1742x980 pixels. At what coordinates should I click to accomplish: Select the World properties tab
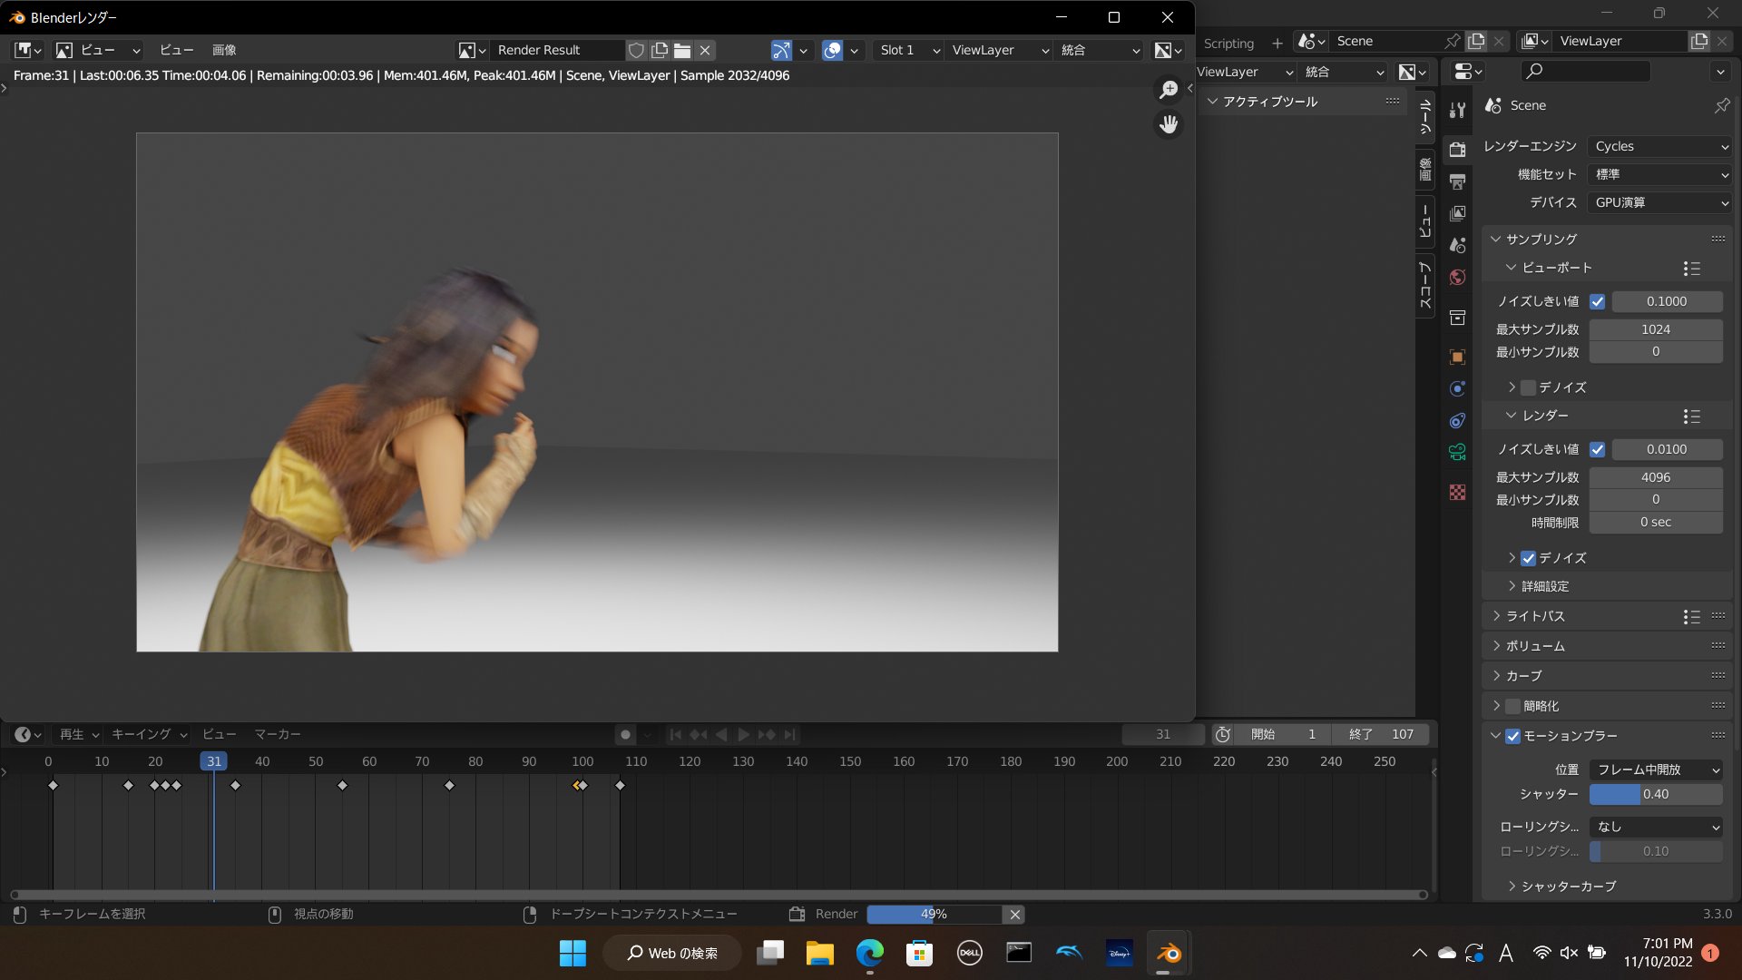(x=1458, y=278)
